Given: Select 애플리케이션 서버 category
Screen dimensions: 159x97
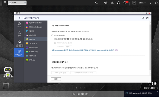Looking at the screenshot, I should pyautogui.click(x=19, y=53).
